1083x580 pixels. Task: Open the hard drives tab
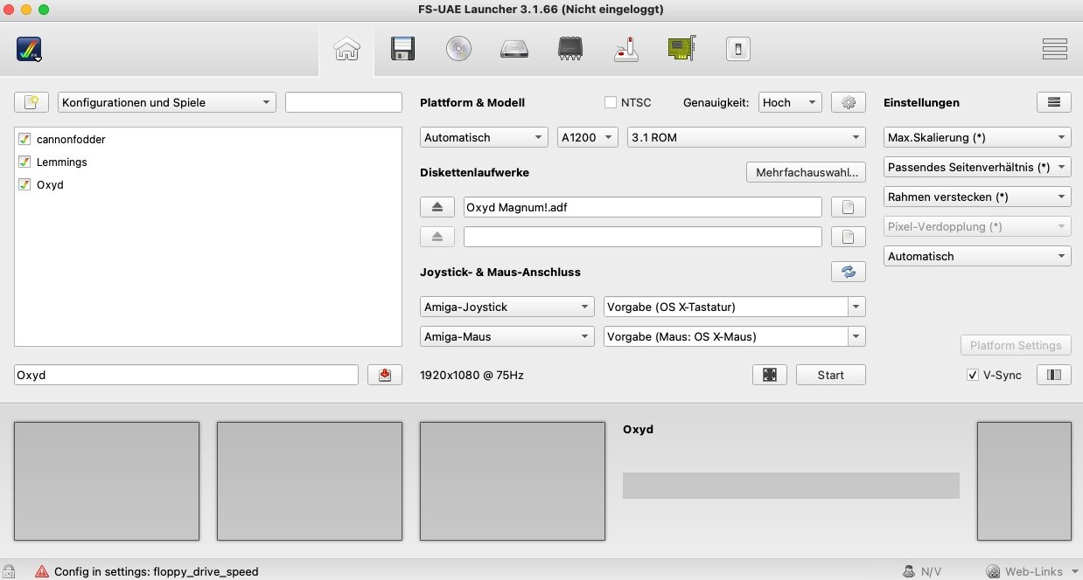coord(514,50)
